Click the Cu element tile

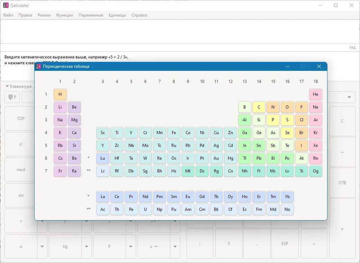click(x=216, y=133)
